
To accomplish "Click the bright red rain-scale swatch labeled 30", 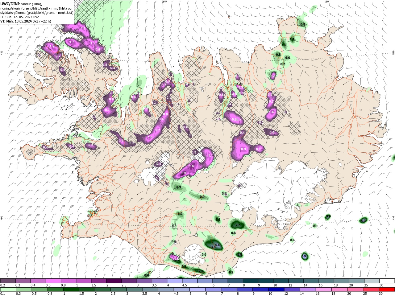I will click(387, 290).
